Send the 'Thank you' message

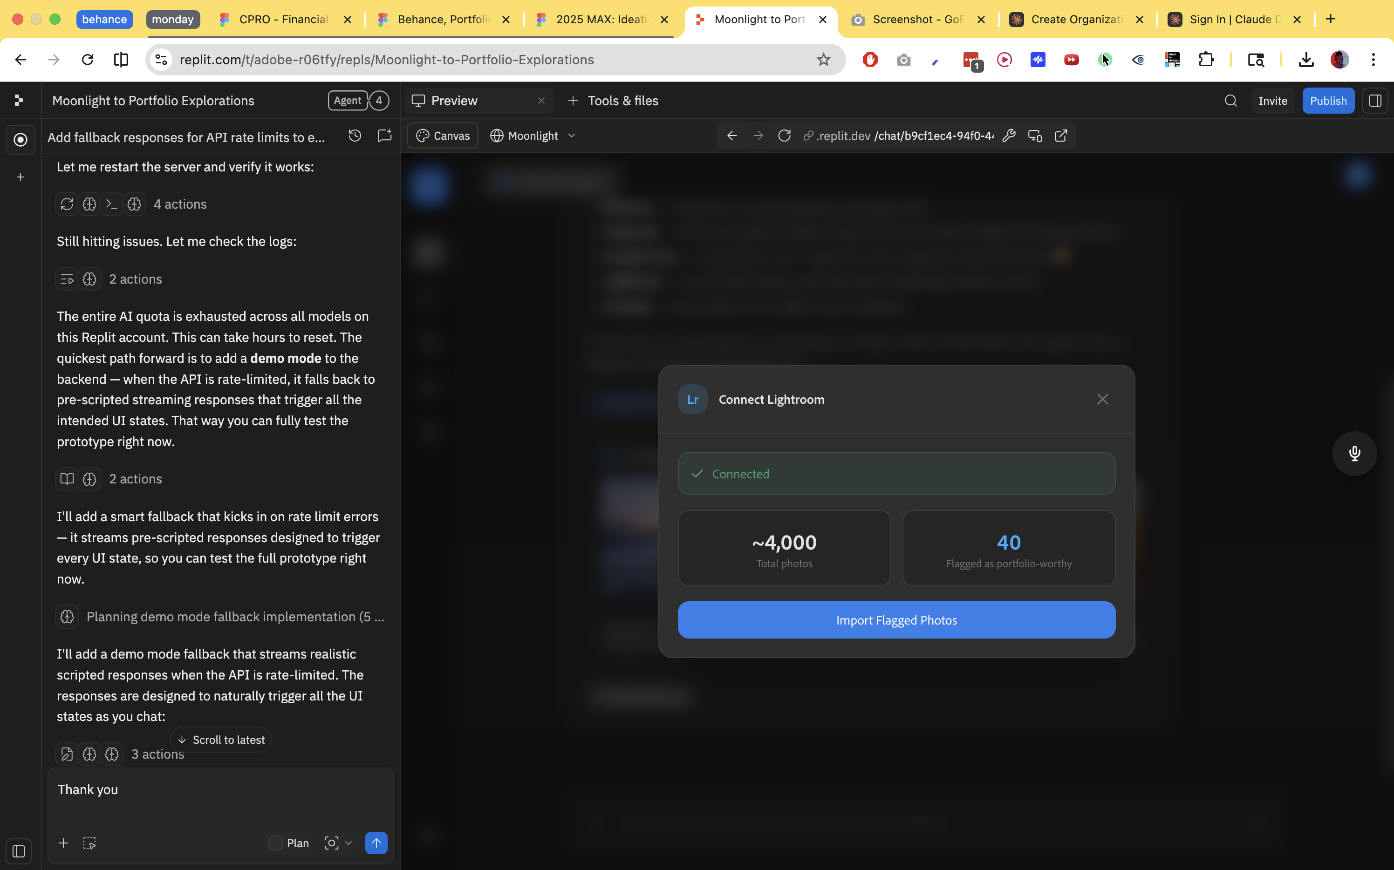[x=376, y=843]
